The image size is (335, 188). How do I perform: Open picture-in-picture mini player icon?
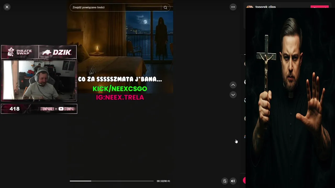(225, 181)
